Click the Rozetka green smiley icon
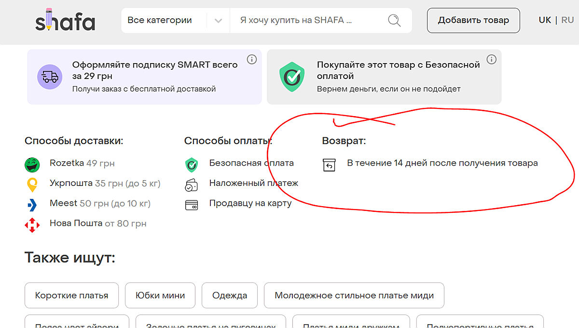The height and width of the screenshot is (328, 579). [x=32, y=164]
